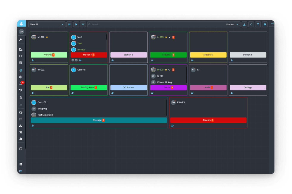This screenshot has height=194, width=292.
Task: Click the QC Station label button
Action: pyautogui.click(x=129, y=87)
